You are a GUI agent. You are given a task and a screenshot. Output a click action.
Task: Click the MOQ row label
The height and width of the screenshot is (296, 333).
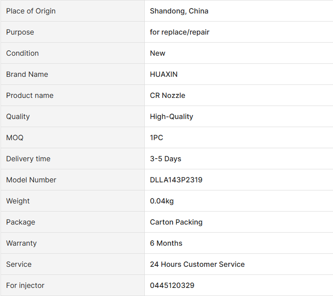15,137
